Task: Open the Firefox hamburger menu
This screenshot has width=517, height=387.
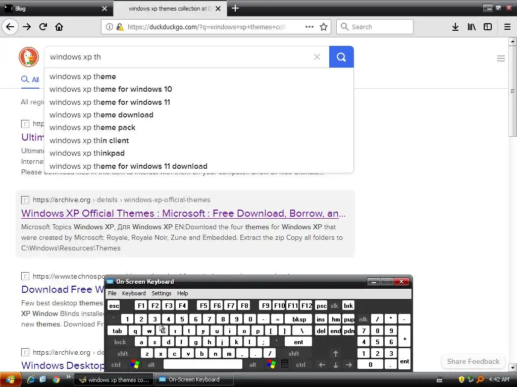Action: tap(507, 27)
